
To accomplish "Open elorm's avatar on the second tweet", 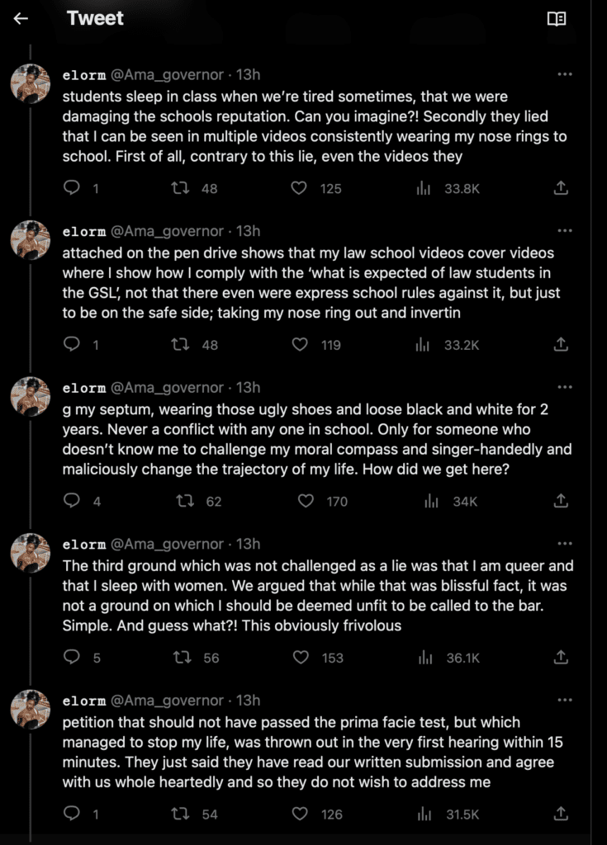I will click(31, 239).
